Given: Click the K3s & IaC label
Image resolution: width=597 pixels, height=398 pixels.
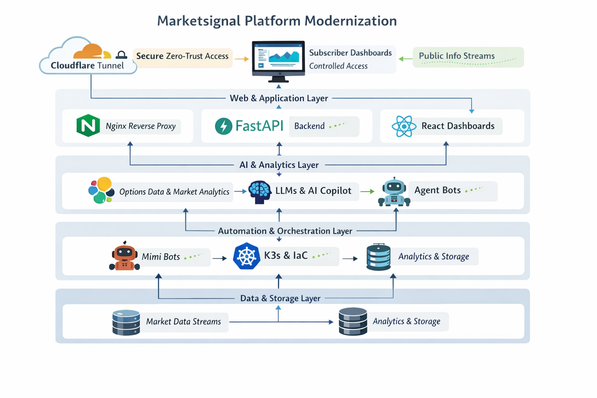Looking at the screenshot, I should tap(286, 255).
